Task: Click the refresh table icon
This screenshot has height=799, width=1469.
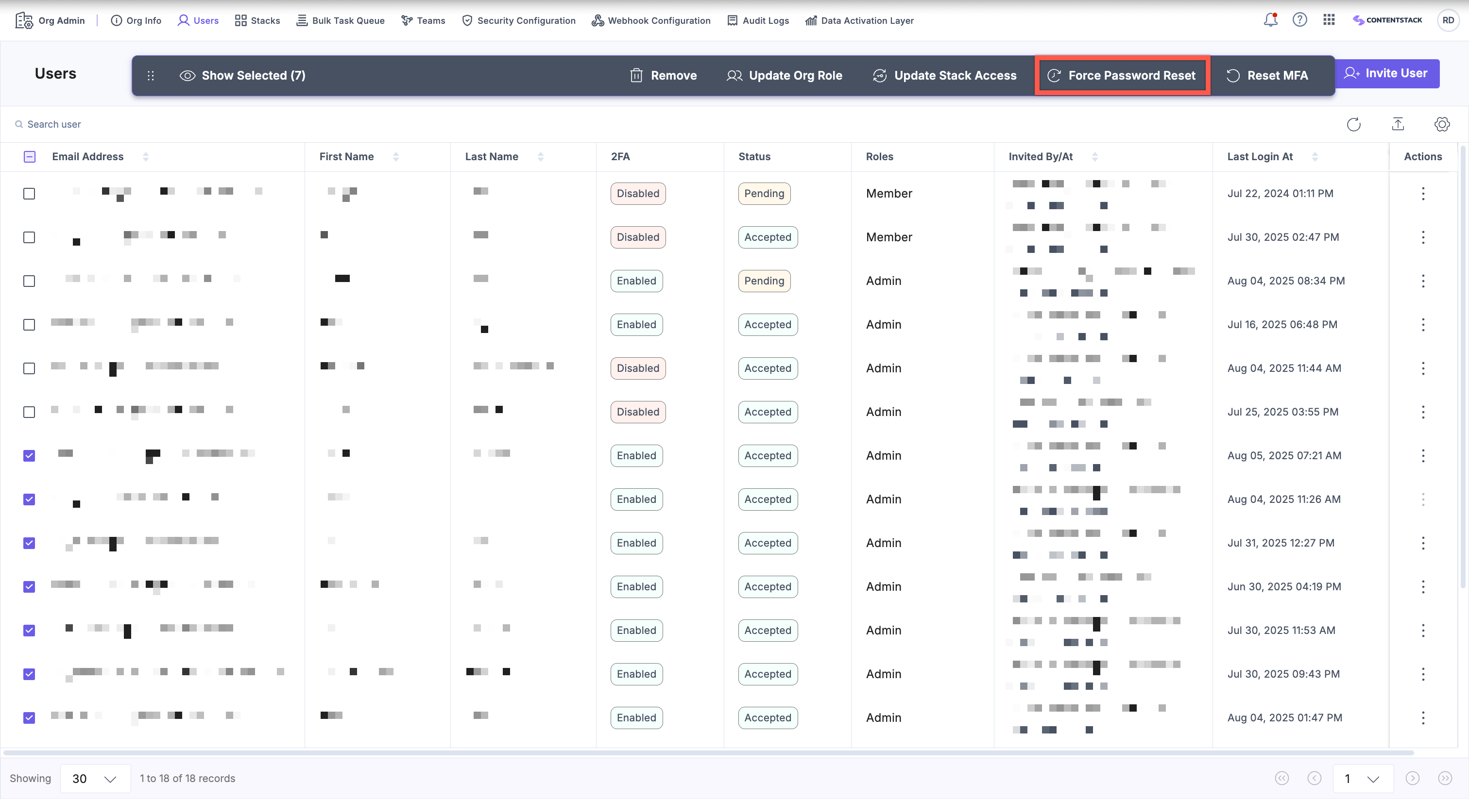Action: pos(1353,124)
